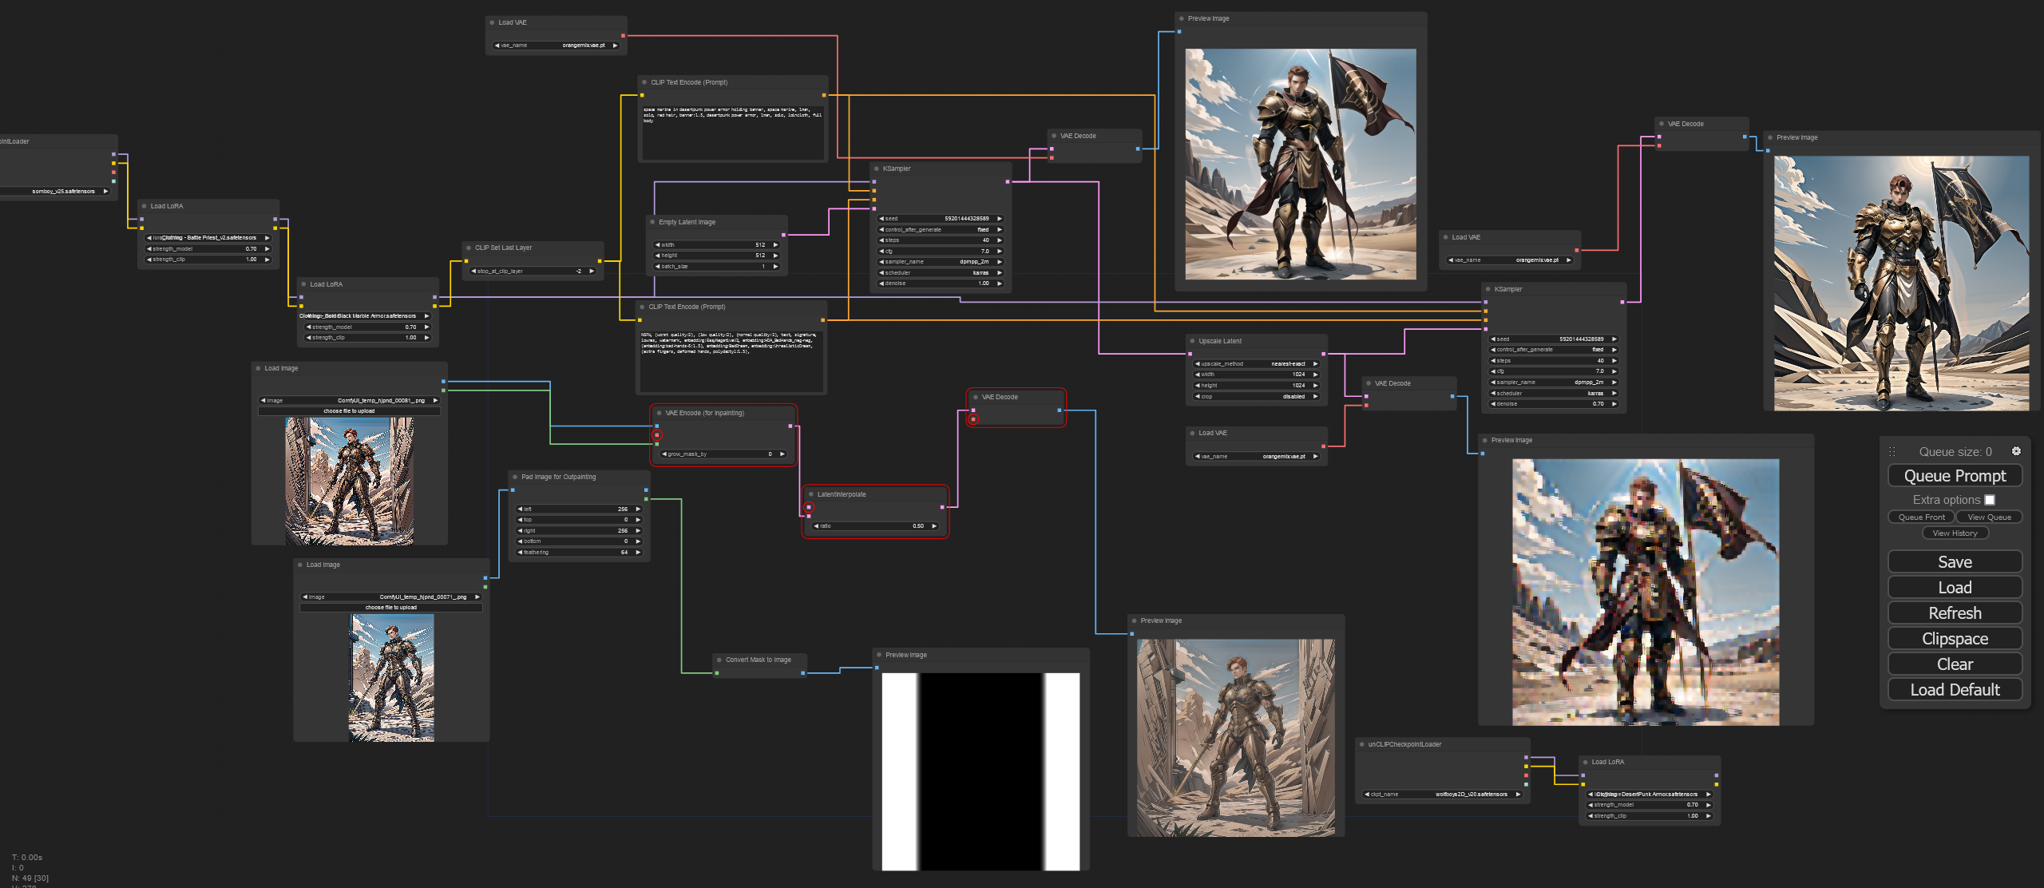Toggle the crop option on Upscale Latent
The image size is (2044, 888).
point(1255,397)
